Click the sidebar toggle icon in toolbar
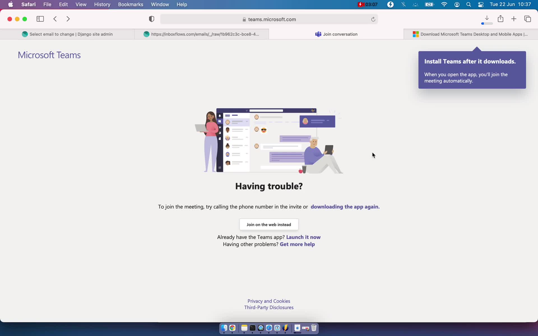Viewport: 538px width, 336px height. pos(40,18)
